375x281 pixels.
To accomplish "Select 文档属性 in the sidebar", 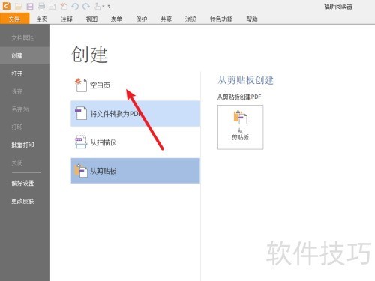I will point(25,38).
